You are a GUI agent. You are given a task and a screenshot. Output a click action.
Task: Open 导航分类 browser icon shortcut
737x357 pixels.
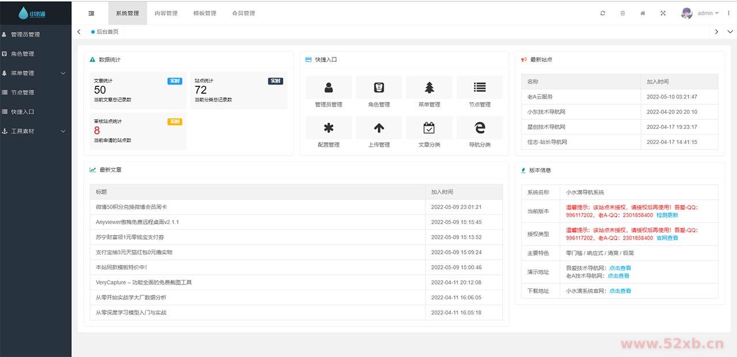coord(480,128)
